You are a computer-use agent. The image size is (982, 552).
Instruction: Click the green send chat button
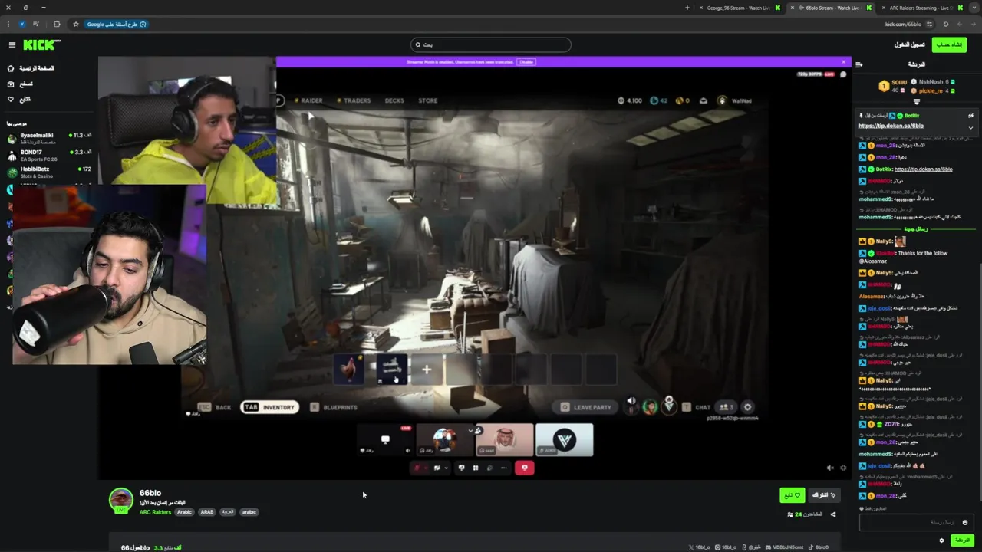961,540
